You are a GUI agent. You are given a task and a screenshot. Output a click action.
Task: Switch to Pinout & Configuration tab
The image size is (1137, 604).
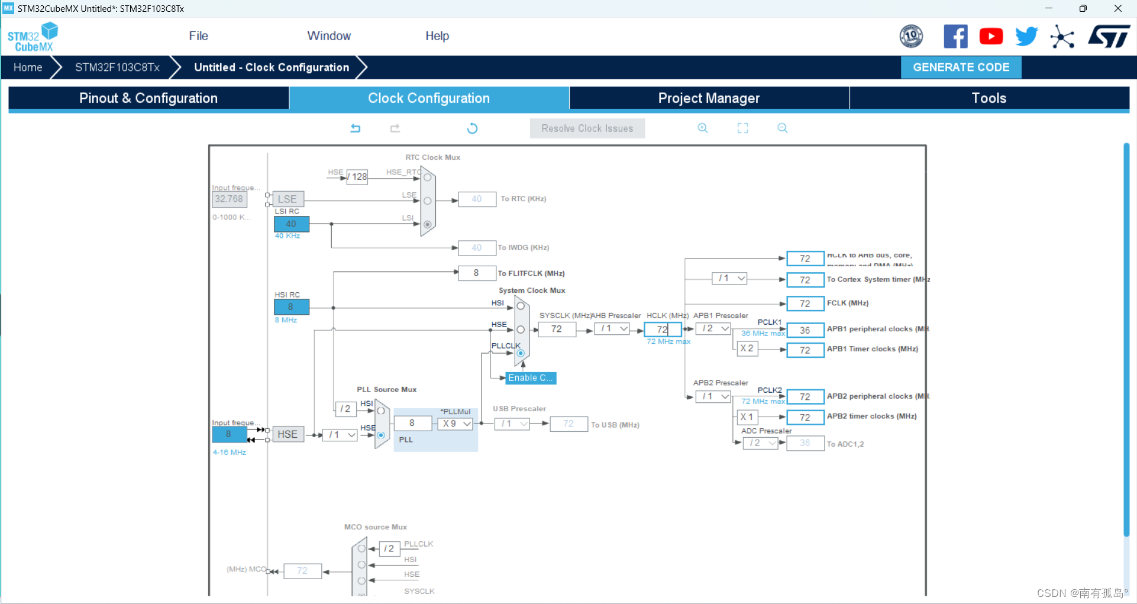pyautogui.click(x=148, y=98)
